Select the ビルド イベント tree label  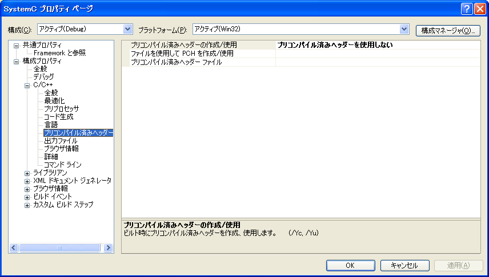click(x=53, y=197)
